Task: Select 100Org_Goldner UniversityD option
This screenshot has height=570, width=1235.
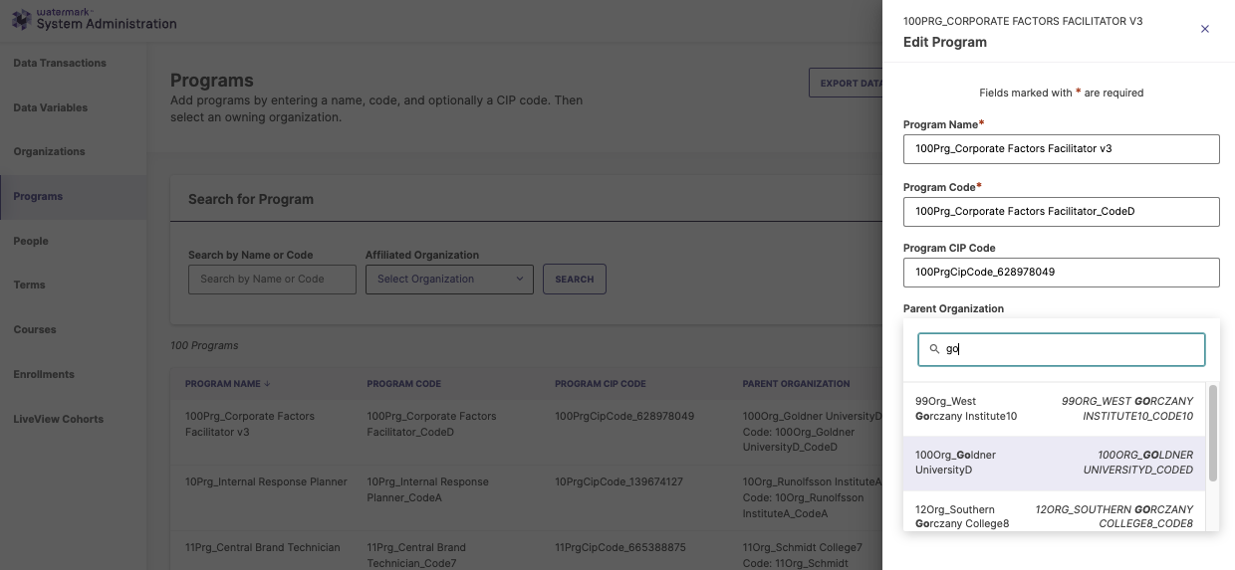Action: (x=1055, y=463)
